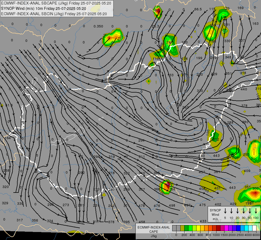The height and width of the screenshot is (240, 261).
Task: Click legend tick label 1500
Action: [x=224, y=235]
